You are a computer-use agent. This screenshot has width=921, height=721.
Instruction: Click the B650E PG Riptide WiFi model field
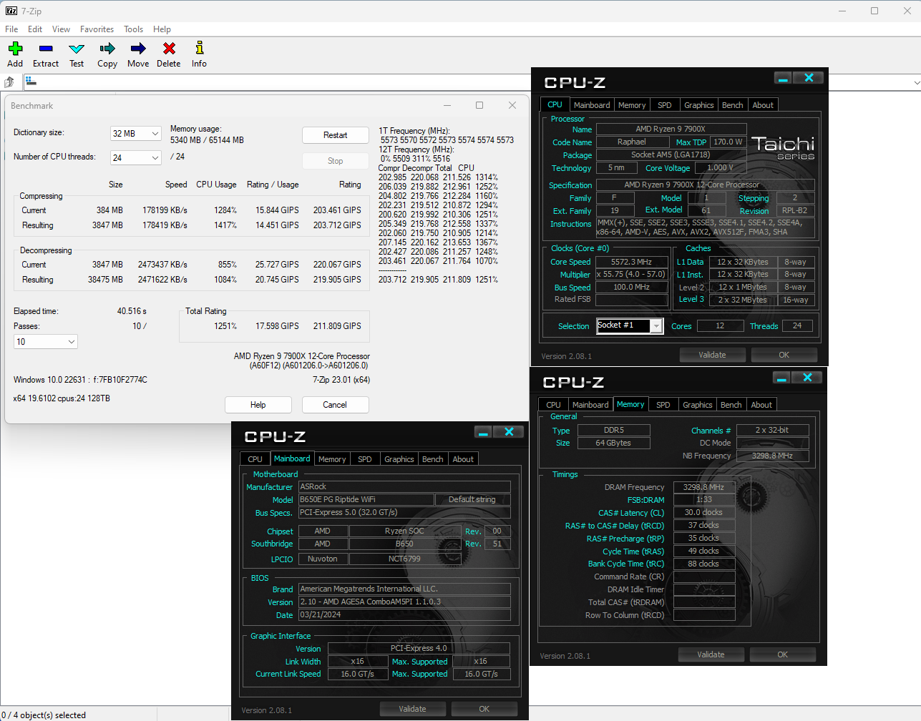366,499
